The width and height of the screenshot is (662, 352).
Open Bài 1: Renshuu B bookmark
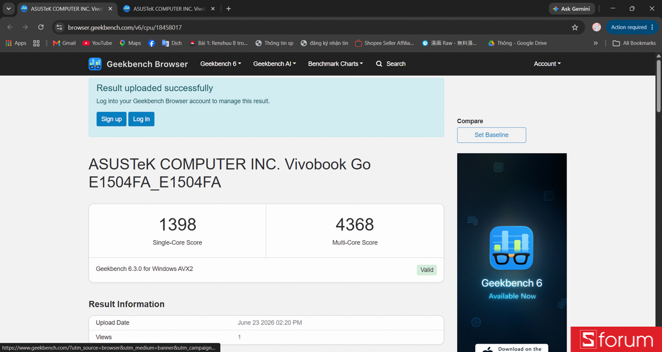click(x=218, y=43)
